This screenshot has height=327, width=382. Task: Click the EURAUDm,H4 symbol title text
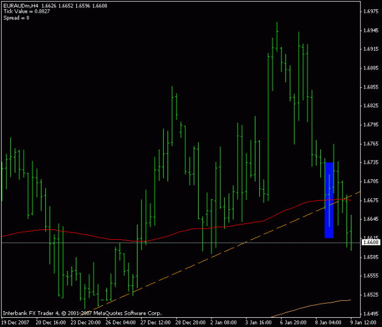(21, 6)
